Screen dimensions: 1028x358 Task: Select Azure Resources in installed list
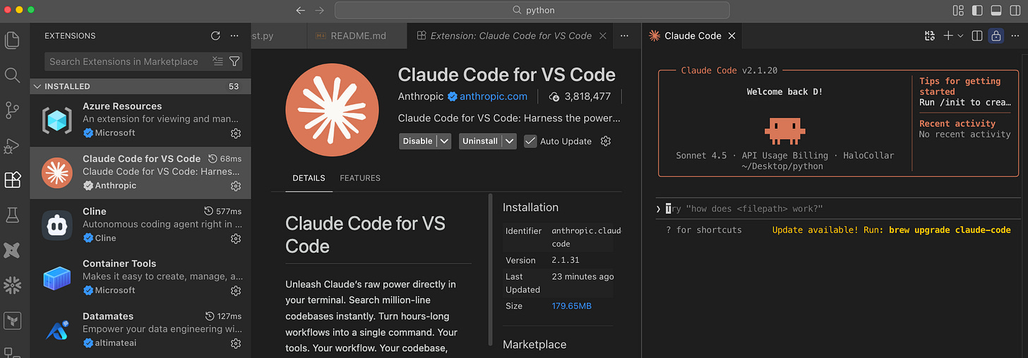click(x=140, y=120)
